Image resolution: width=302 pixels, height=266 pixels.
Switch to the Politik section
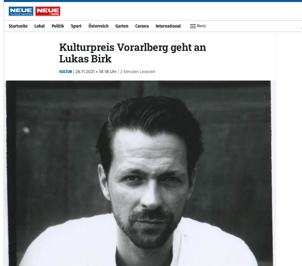click(x=58, y=26)
